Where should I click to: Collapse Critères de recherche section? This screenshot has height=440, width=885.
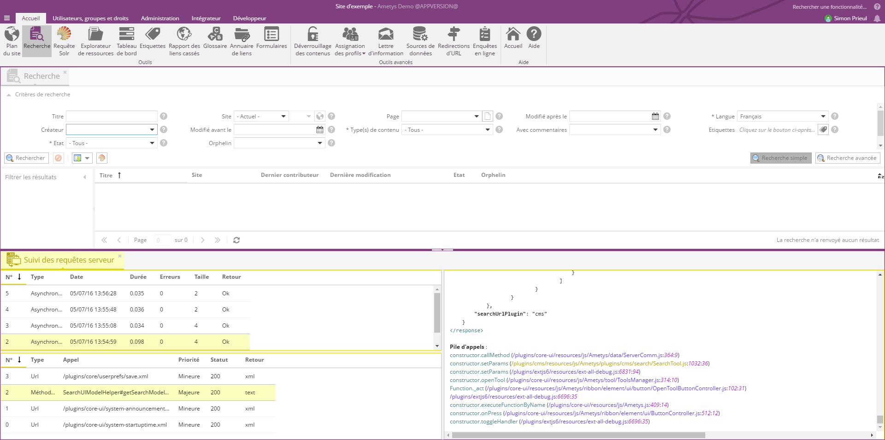point(8,95)
